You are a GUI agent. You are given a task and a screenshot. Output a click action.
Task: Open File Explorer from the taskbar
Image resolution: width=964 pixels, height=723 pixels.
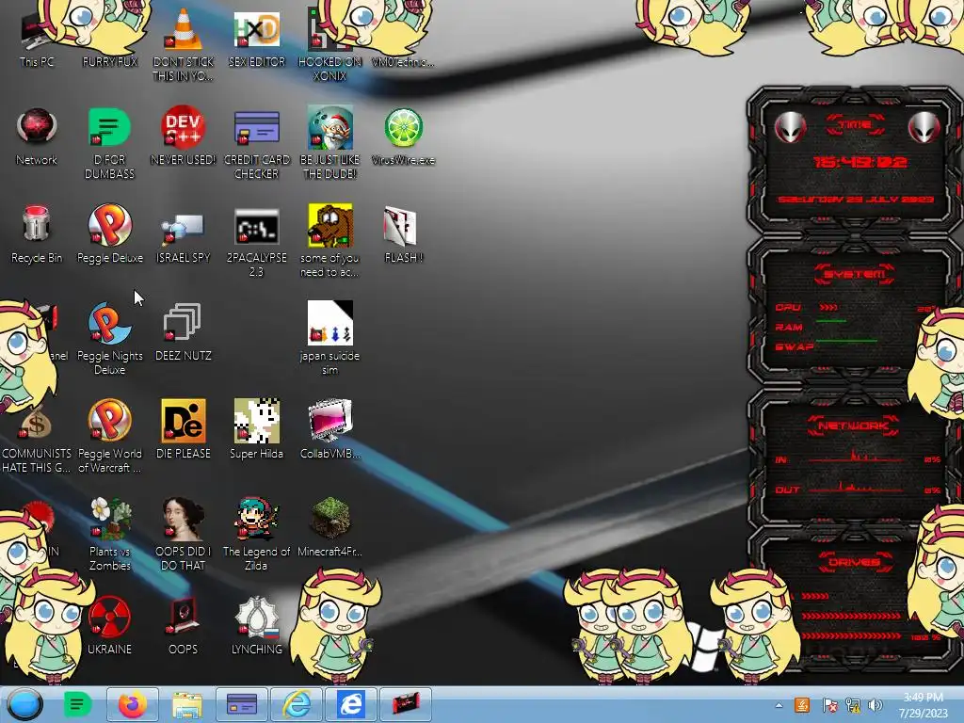tap(187, 704)
